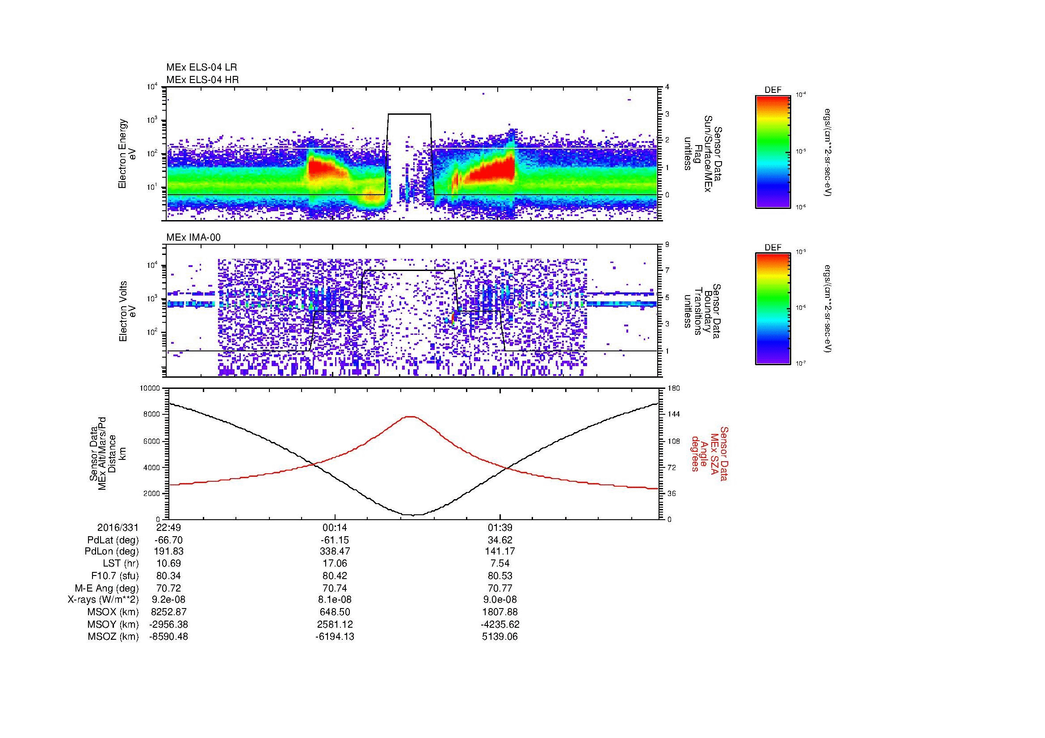The width and height of the screenshot is (1045, 738).
Task: Click MSOZ value '-6194.13'
Action: click(335, 637)
